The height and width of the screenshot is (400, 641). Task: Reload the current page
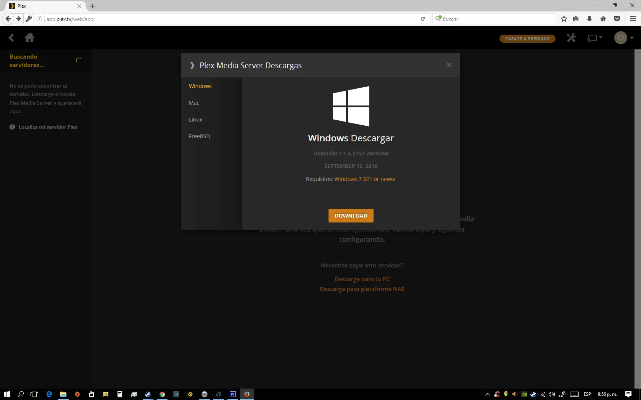(423, 19)
